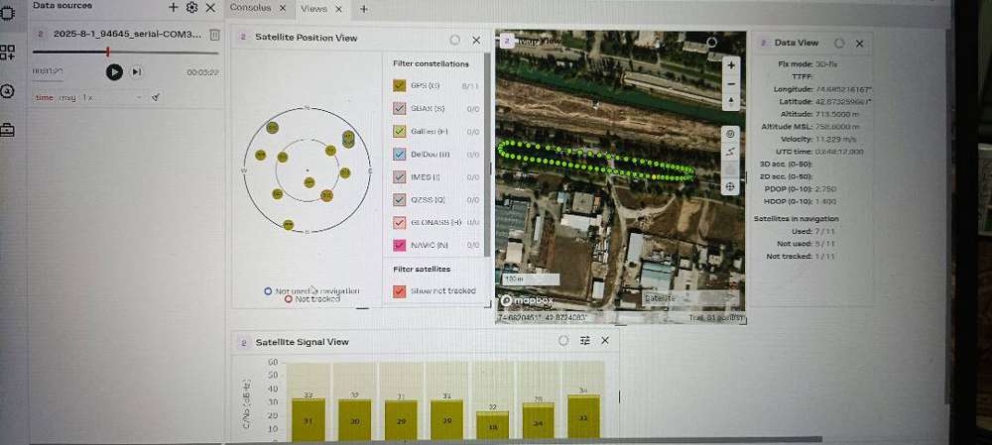Toggle the Galileo constellation checkbox
The width and height of the screenshot is (992, 445).
(x=400, y=131)
